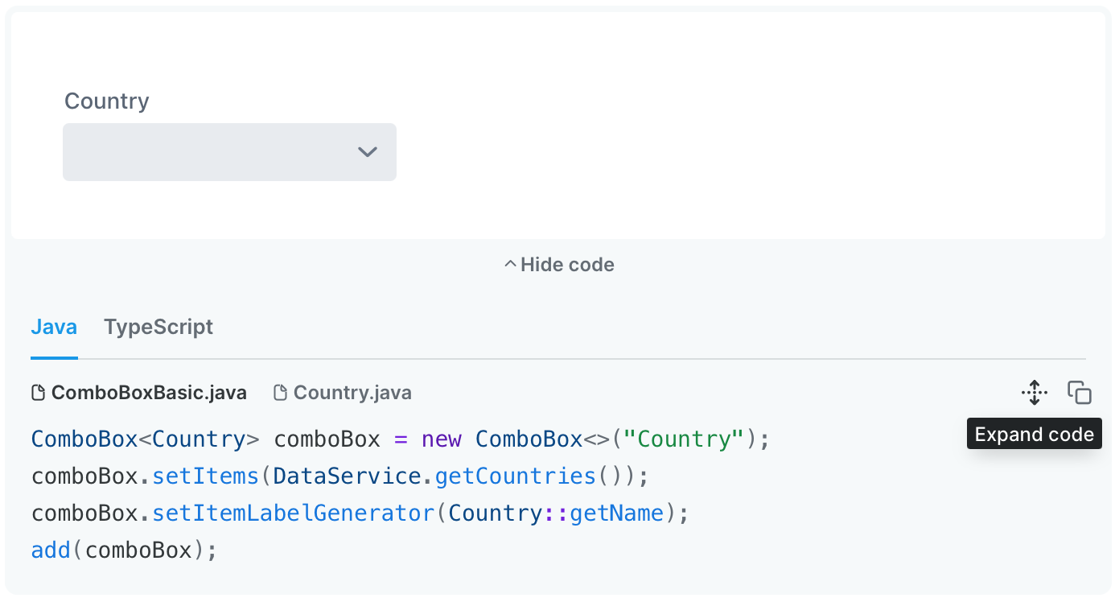Click the add(comboBox) code line
The width and height of the screenshot is (1115, 602).
125,550
